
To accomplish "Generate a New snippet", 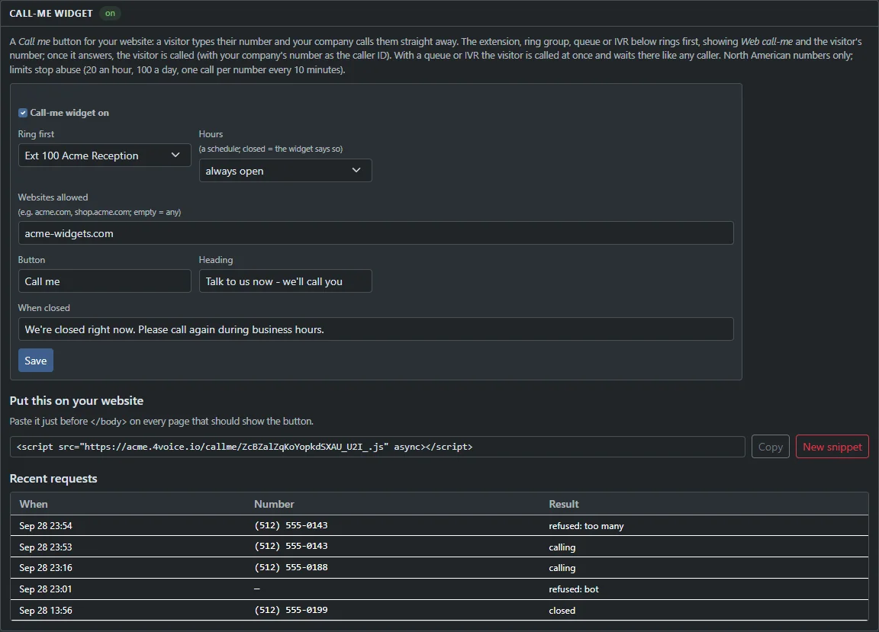I will (x=832, y=447).
